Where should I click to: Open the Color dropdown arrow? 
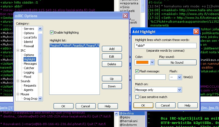pyautogui.click(x=152, y=62)
